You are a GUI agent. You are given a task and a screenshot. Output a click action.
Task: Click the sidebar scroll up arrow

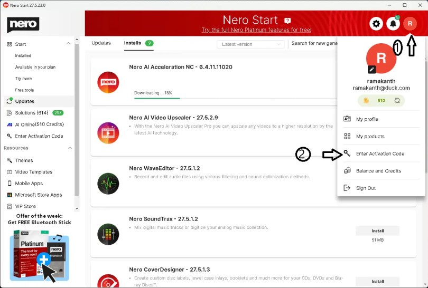point(77,40)
